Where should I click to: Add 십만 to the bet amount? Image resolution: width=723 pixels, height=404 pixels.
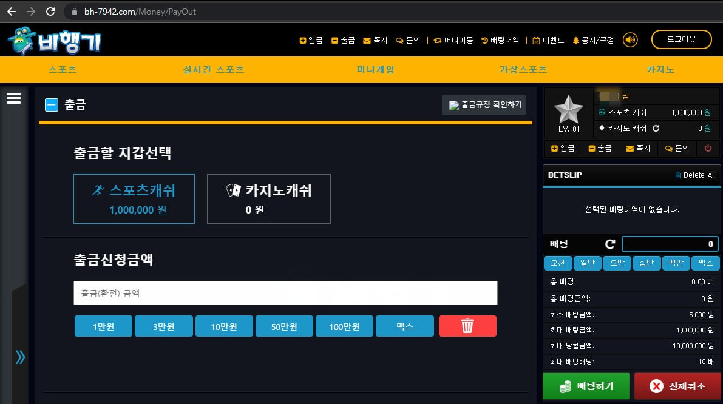coord(647,263)
